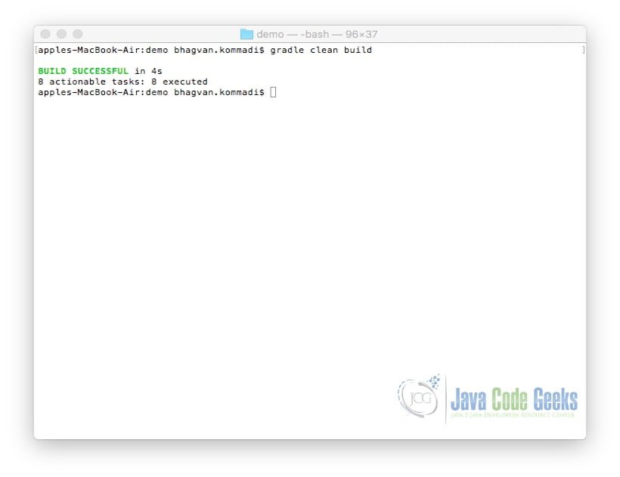This screenshot has width=620, height=477.
Task: Click the JCG circular logo emblem
Action: (420, 398)
